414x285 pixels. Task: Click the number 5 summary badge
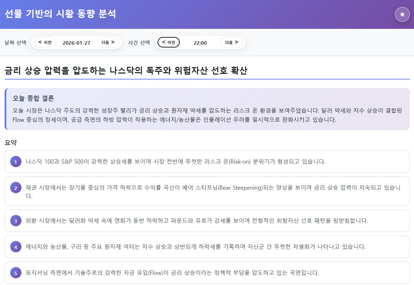point(15,273)
